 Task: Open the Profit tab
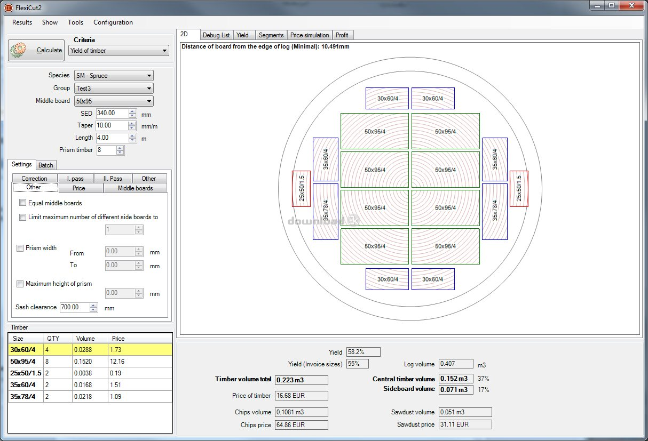tap(342, 35)
